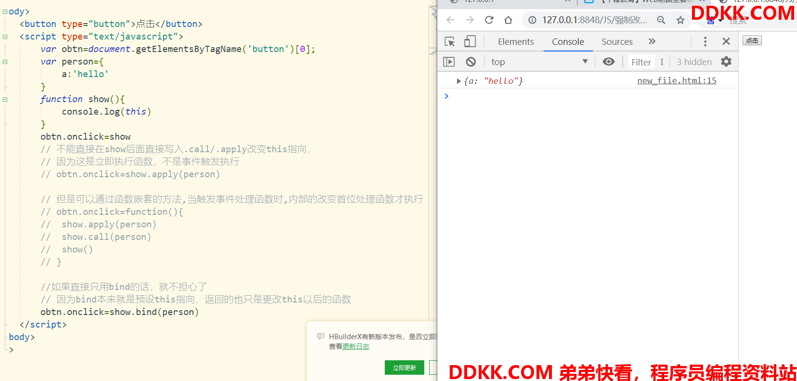Open the 更新日志 changelog link
The width and height of the screenshot is (797, 381).
point(356,346)
